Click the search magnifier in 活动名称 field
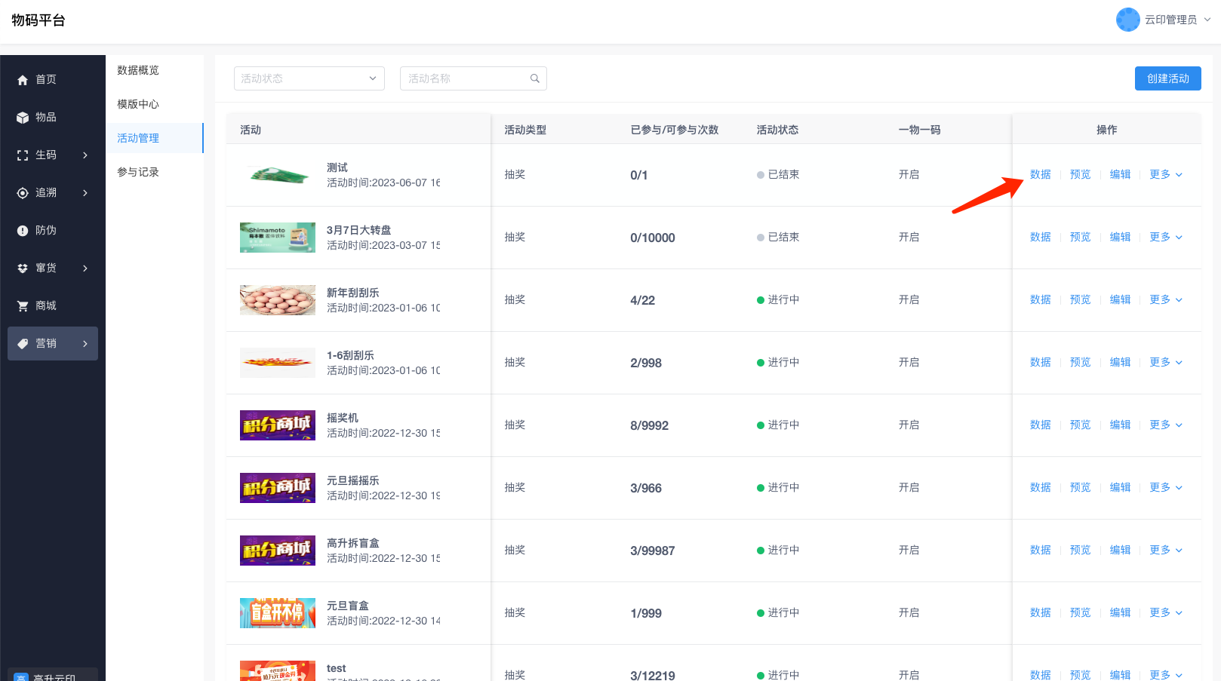This screenshot has width=1221, height=681. click(x=535, y=78)
